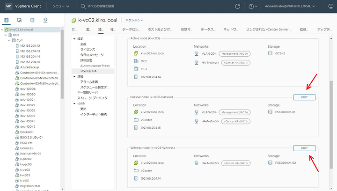
Task: Select AzureBackup VM in tree
Action: [29, 67]
